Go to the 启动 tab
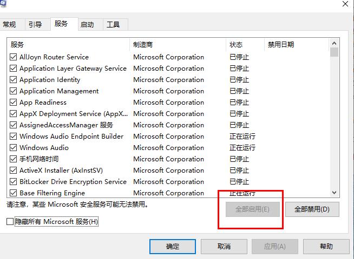This screenshot has width=354, height=259. point(87,25)
